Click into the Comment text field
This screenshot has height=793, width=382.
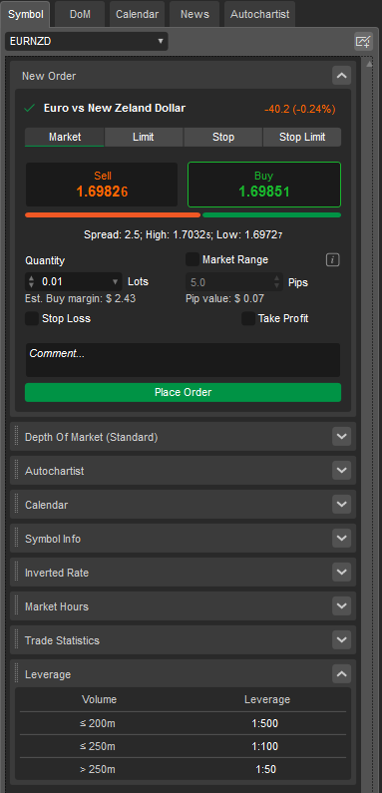(183, 360)
